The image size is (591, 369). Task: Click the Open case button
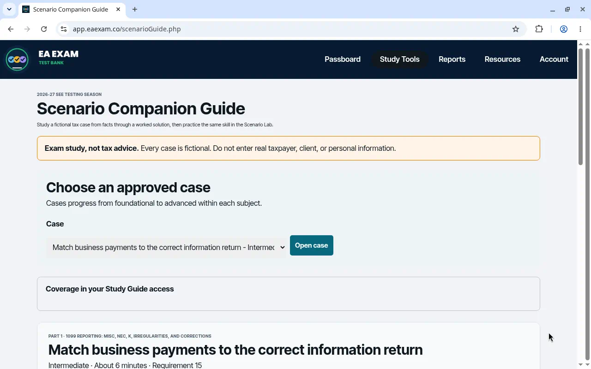tap(312, 245)
